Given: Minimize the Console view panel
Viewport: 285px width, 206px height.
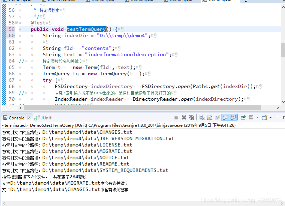Looking at the screenshot, I should click(x=277, y=117).
